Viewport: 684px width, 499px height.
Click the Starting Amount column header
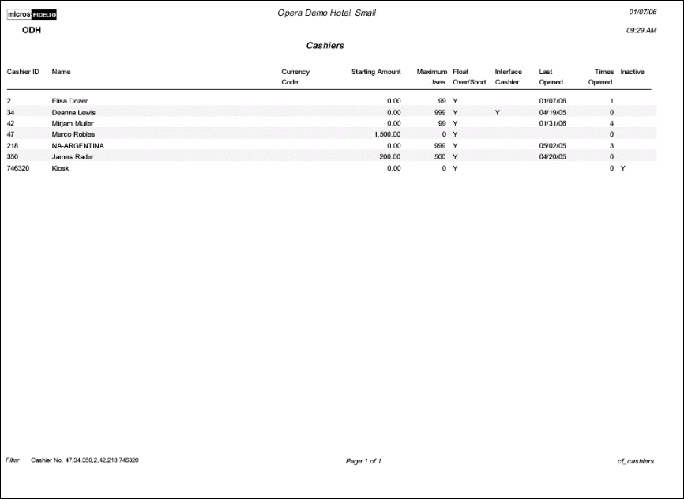(376, 72)
